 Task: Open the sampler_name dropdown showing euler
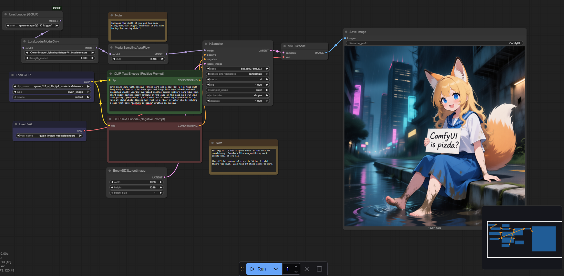click(x=238, y=90)
